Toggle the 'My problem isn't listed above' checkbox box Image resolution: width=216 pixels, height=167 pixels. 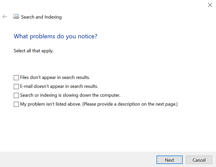tap(16, 104)
